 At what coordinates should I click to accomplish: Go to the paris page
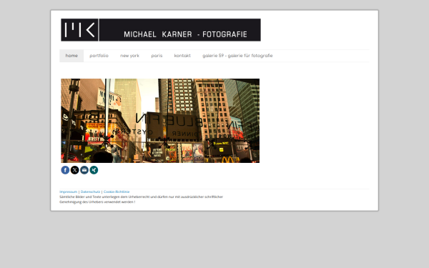tap(157, 56)
